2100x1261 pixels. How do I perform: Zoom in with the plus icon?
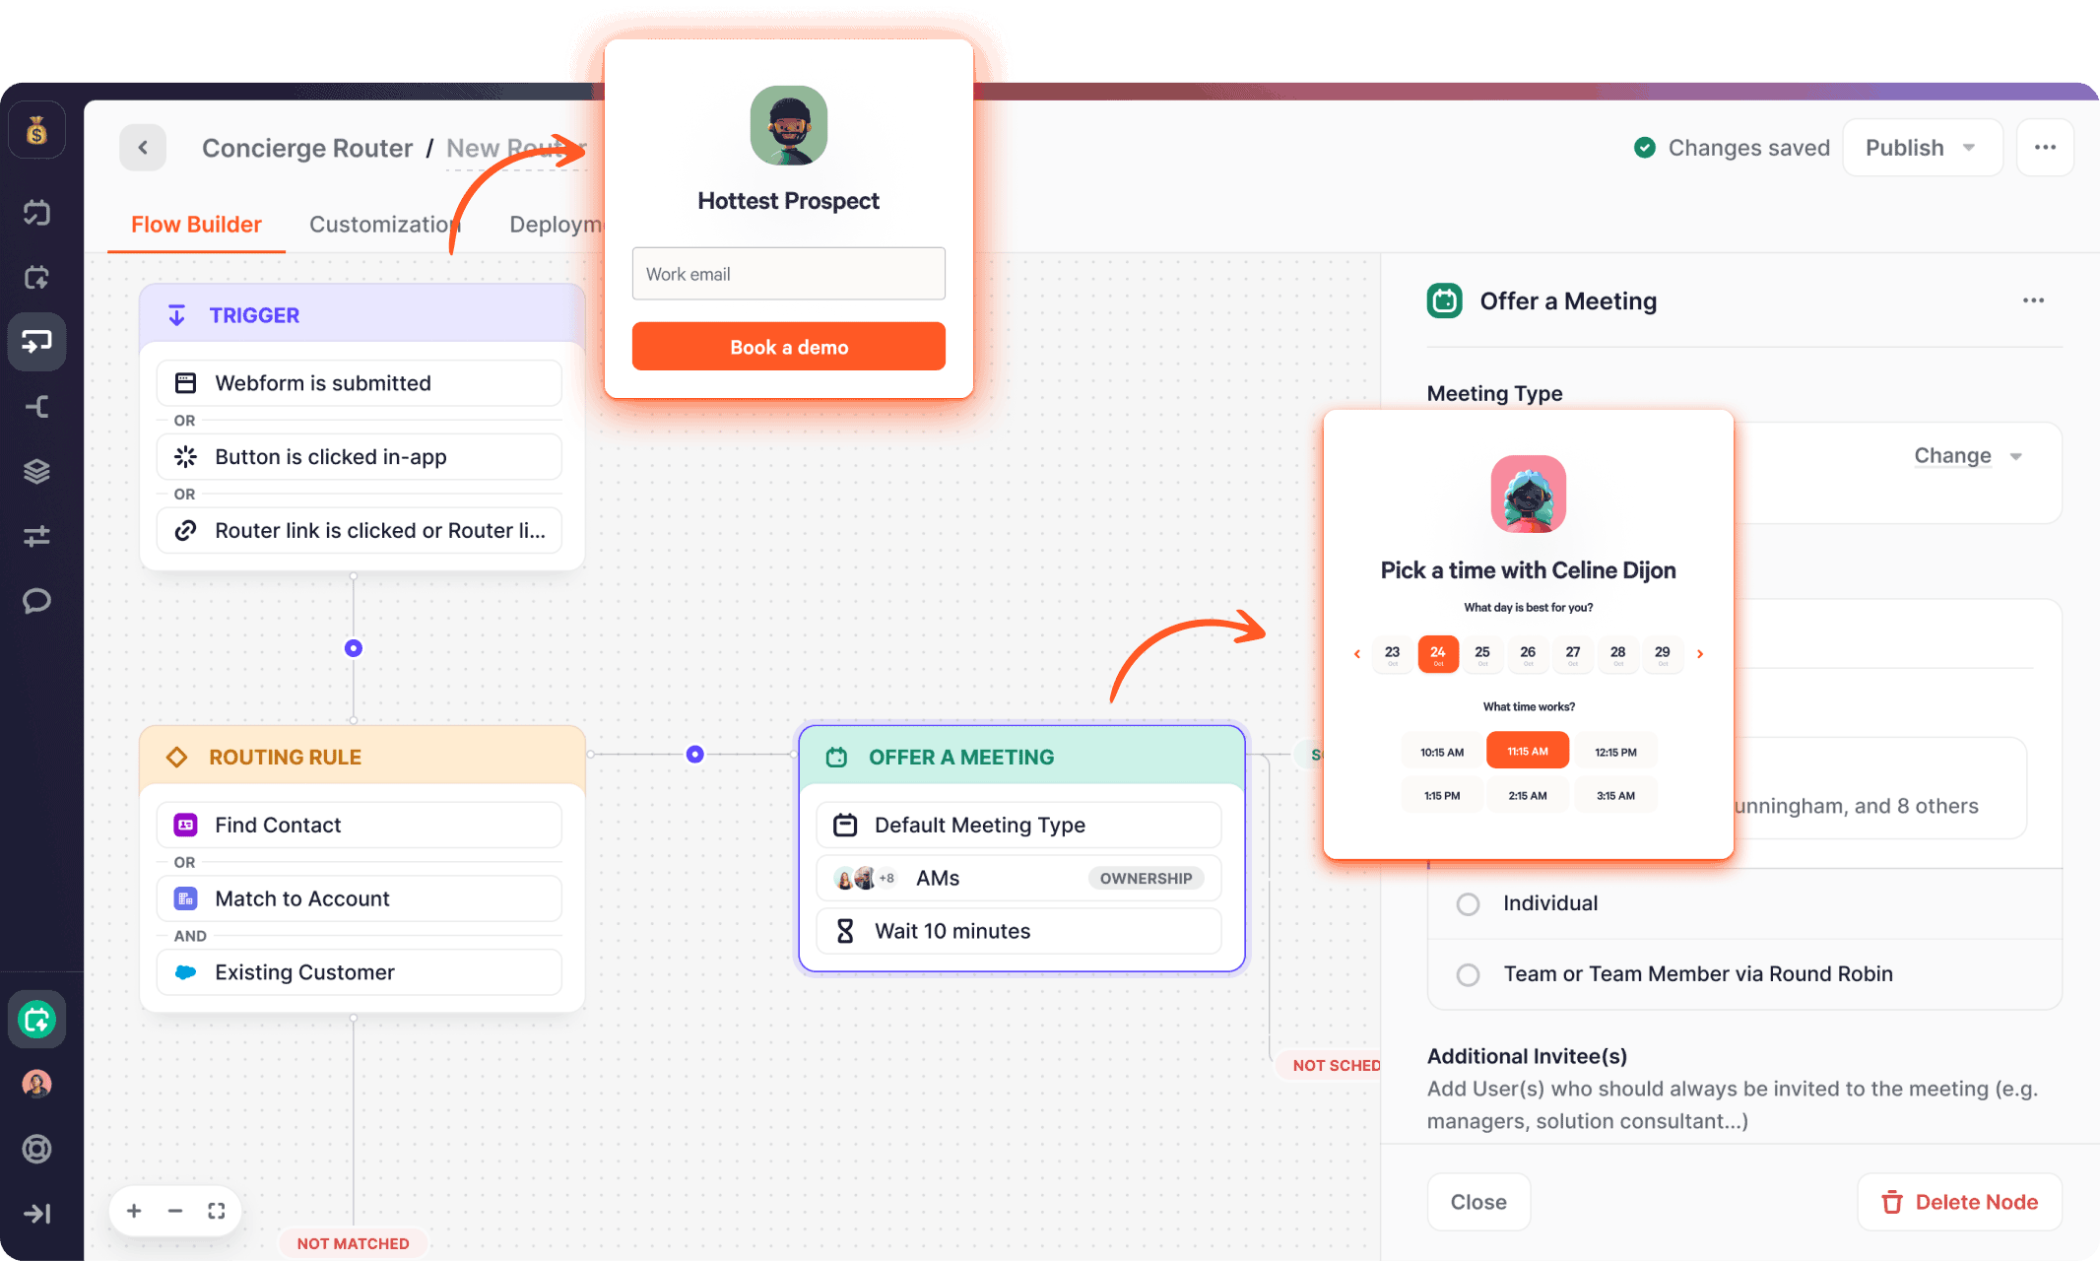(x=134, y=1211)
